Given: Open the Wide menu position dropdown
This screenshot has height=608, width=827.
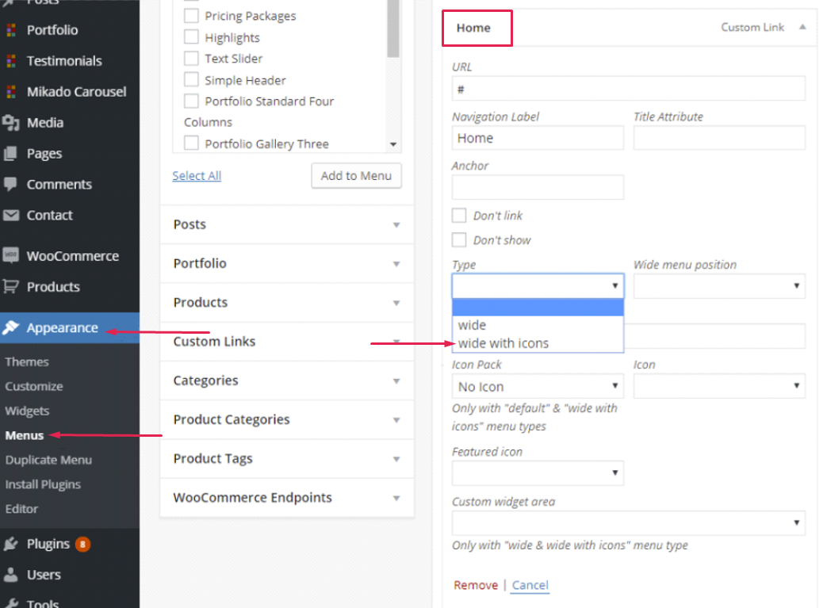Looking at the screenshot, I should pos(719,286).
